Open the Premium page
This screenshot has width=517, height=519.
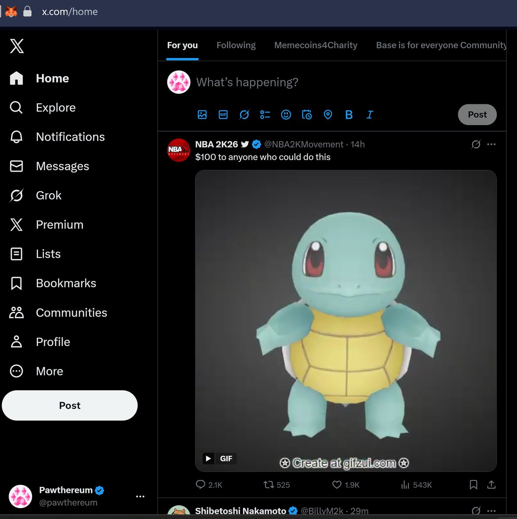tap(46, 224)
